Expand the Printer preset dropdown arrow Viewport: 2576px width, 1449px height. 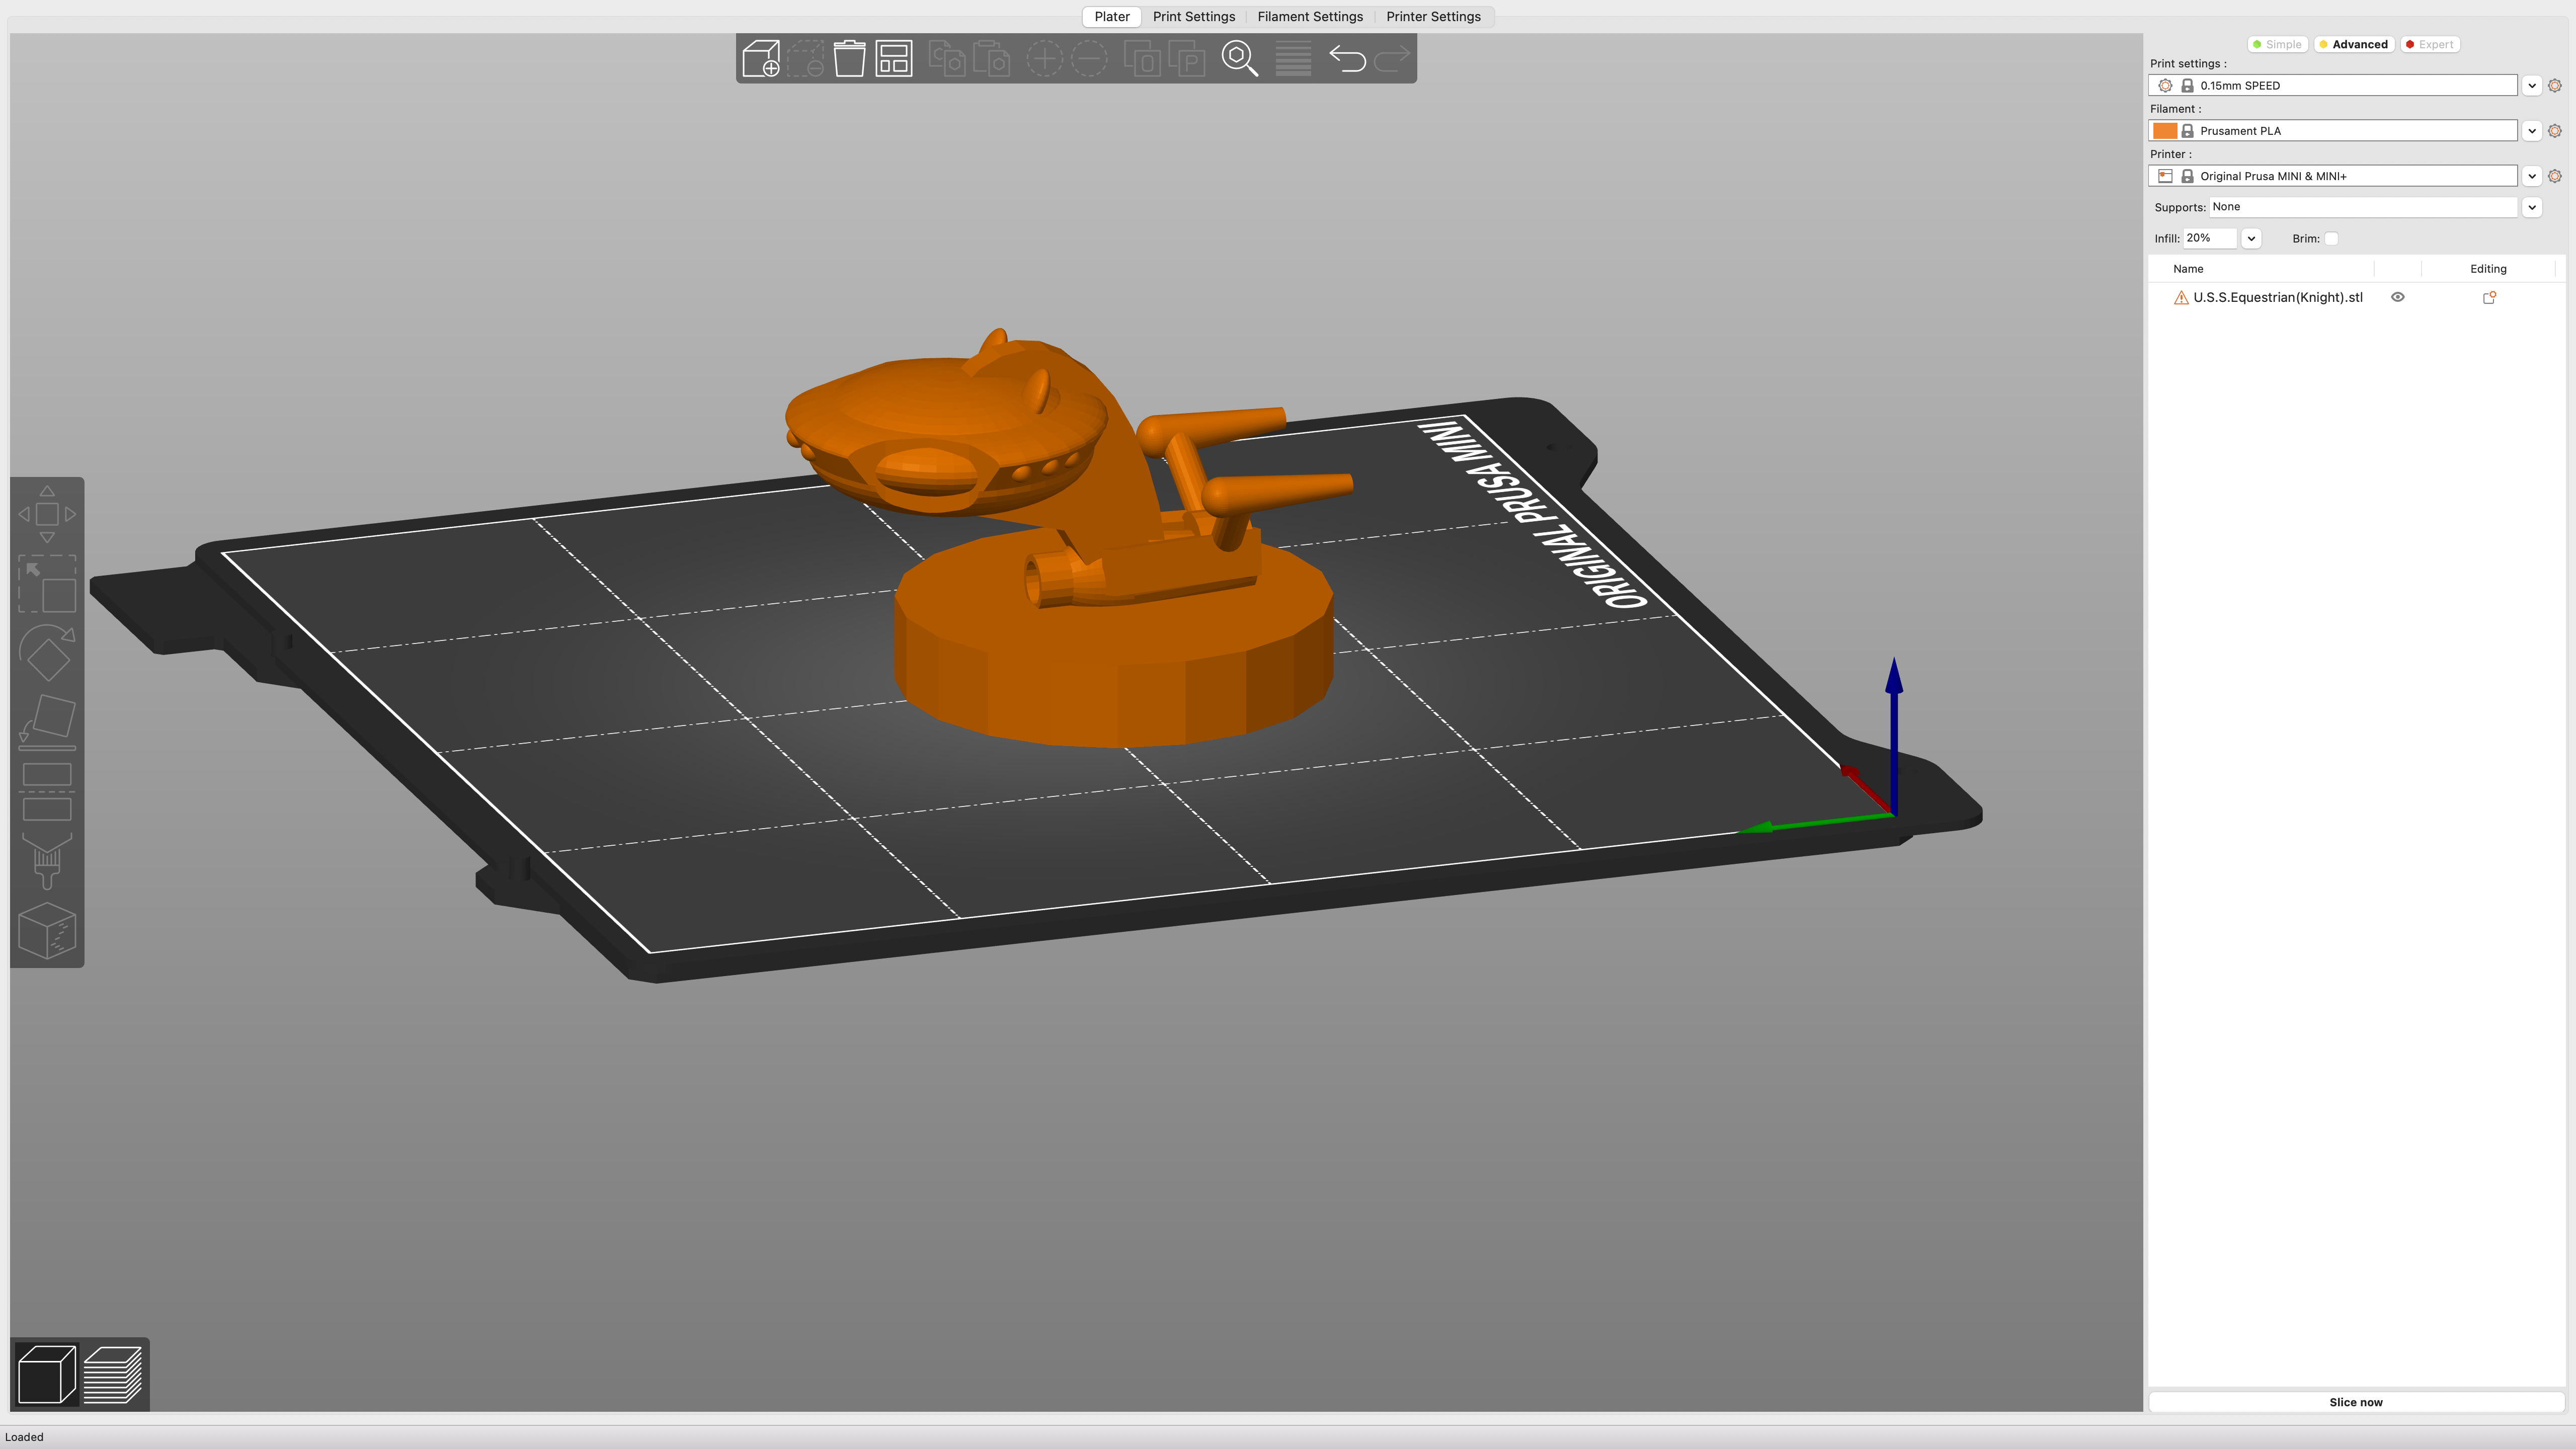(2532, 176)
